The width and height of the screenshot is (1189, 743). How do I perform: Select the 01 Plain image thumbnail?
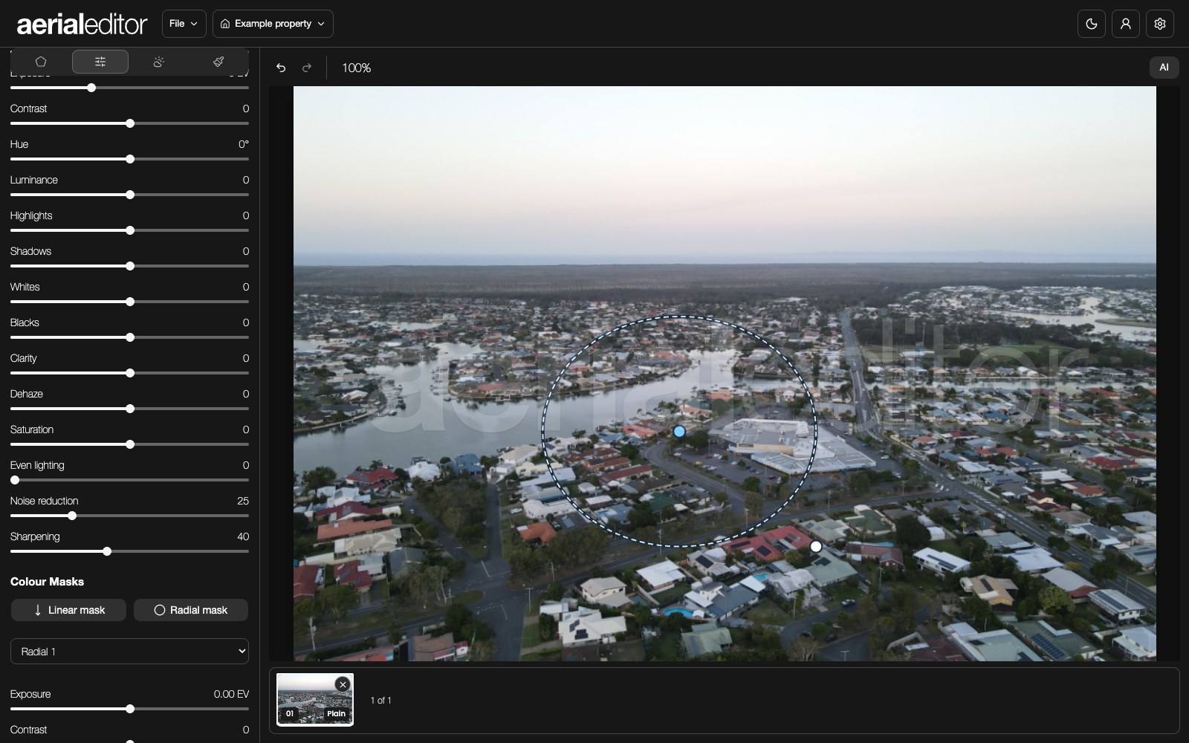pyautogui.click(x=315, y=700)
